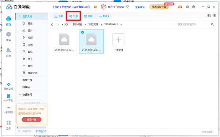Click the user avatar picture

coord(103,7)
